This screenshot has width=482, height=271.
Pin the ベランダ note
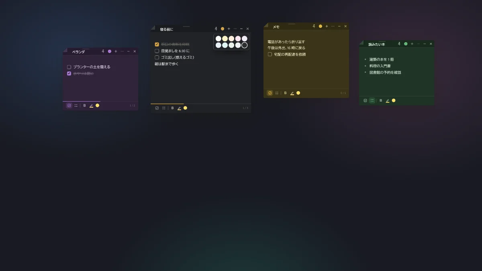103,51
